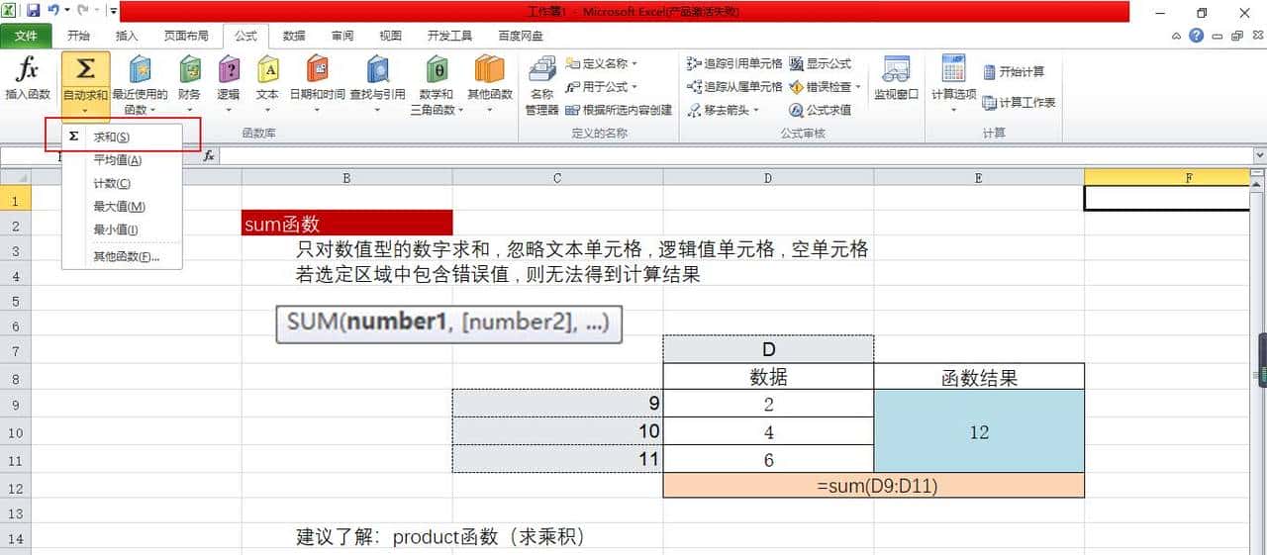Open Excel help question mark icon
The width and height of the screenshot is (1267, 555).
1197,36
